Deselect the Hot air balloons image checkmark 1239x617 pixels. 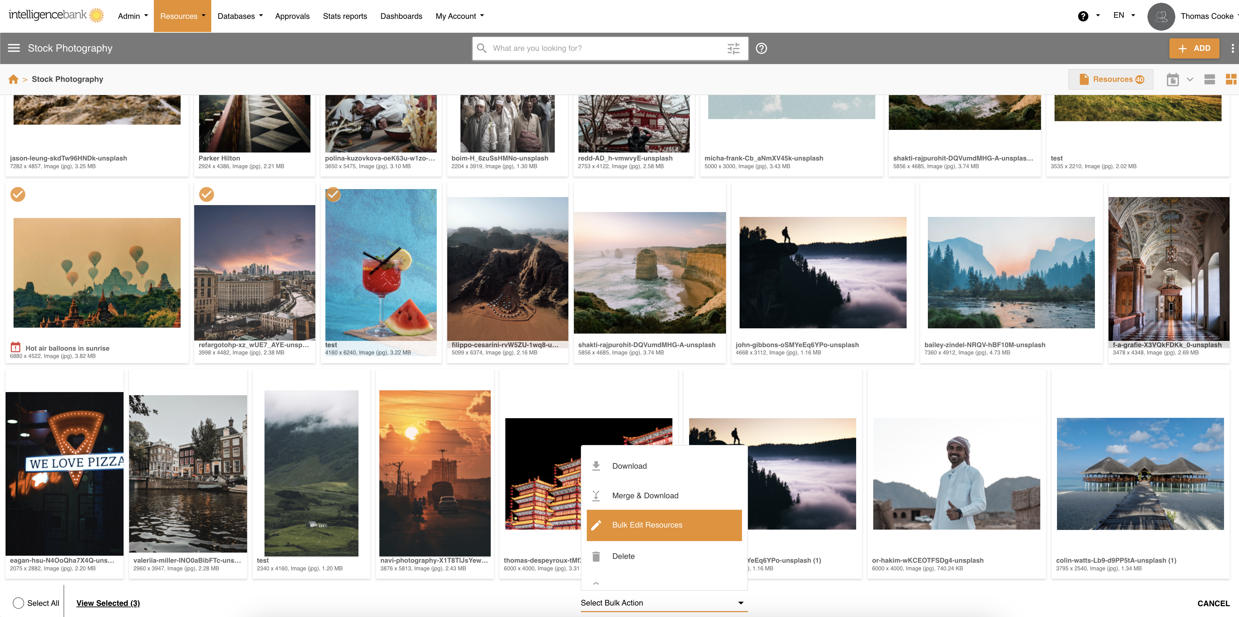point(18,194)
